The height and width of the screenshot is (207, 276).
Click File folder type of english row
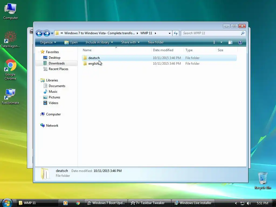[192, 64]
